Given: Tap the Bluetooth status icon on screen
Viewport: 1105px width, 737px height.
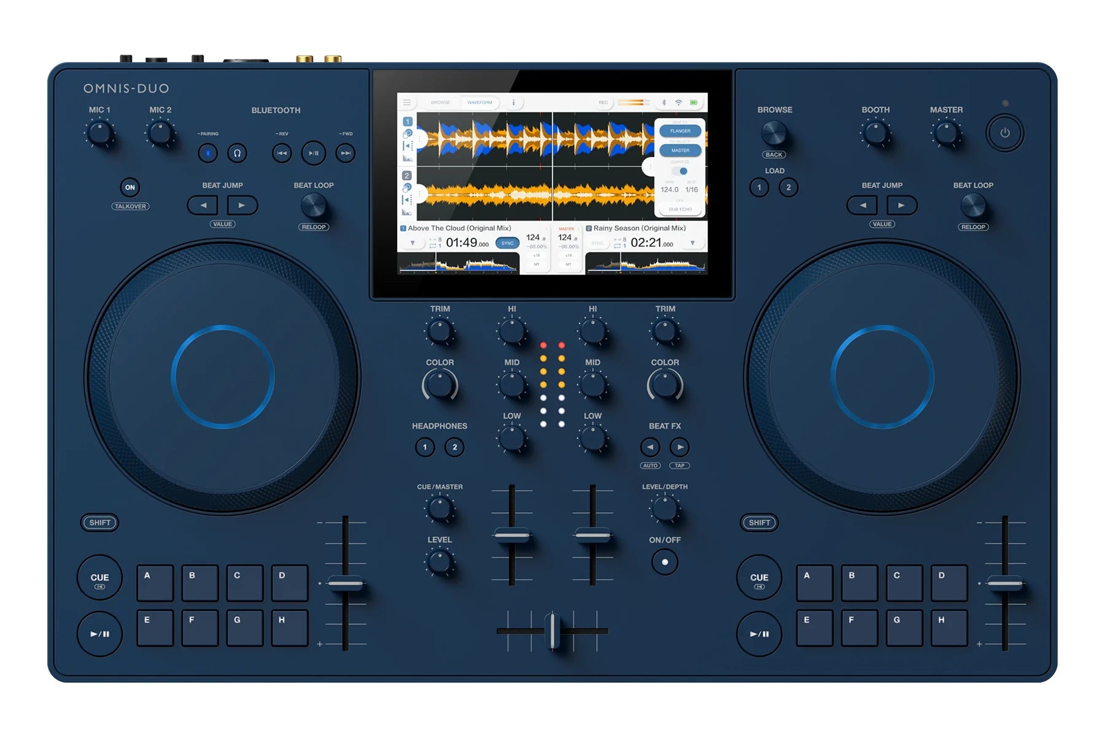Looking at the screenshot, I should coord(664,103).
